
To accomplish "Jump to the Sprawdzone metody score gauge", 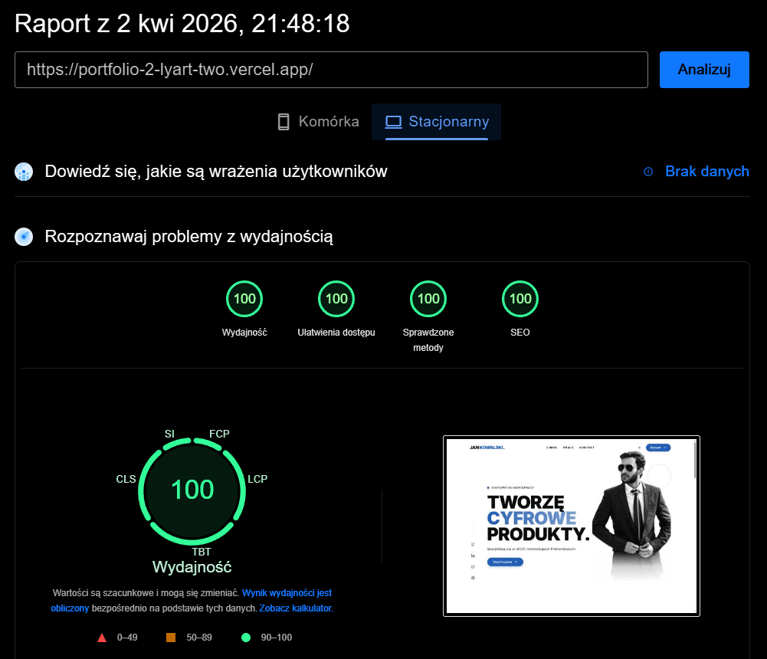I will 428,298.
